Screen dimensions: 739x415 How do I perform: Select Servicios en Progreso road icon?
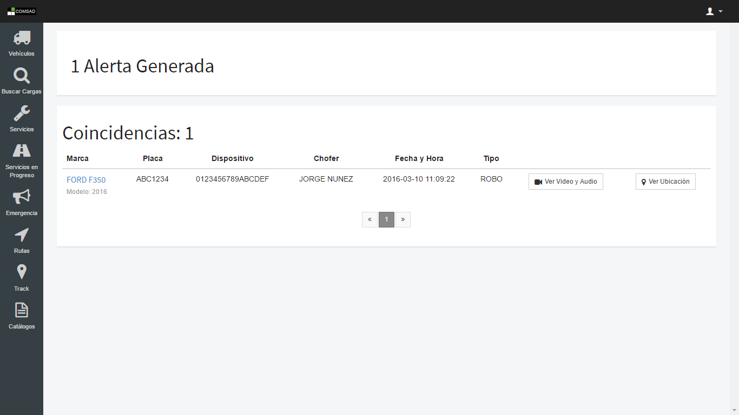22,151
